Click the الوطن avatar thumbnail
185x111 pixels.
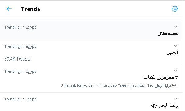click(174, 85)
